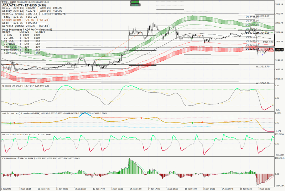Click the D1 3421.16 level label
The width and height of the screenshot is (285, 191).
(x=252, y=21)
